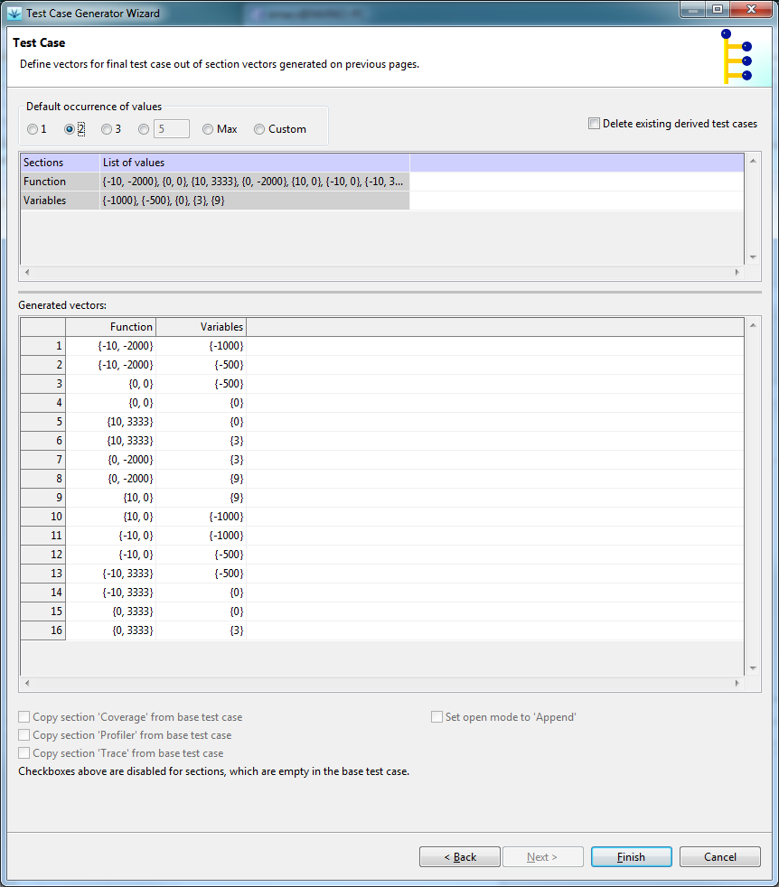The image size is (779, 887).
Task: Cancel the test case wizard
Action: (719, 856)
